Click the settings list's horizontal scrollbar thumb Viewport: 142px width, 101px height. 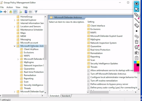(99, 92)
